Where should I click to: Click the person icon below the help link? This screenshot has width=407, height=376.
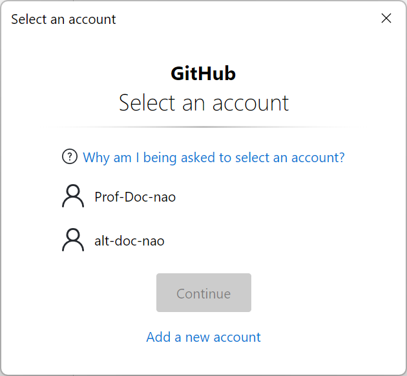pos(73,196)
